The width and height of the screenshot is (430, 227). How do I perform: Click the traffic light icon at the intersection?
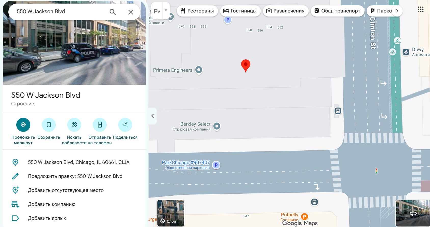[x=377, y=171]
